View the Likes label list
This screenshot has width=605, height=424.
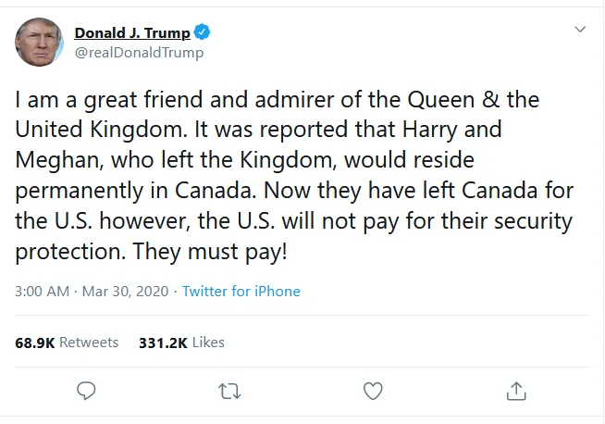click(x=208, y=343)
